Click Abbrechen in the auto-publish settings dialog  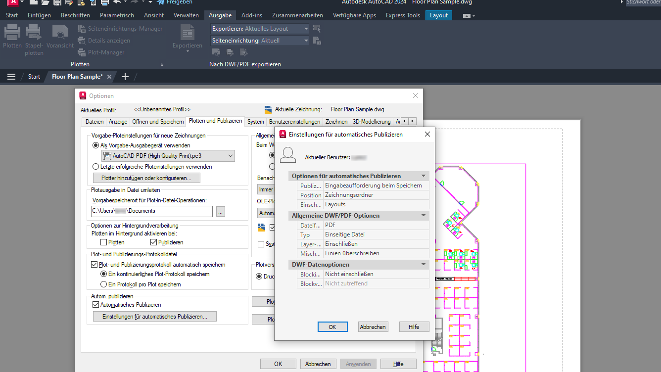click(373, 327)
